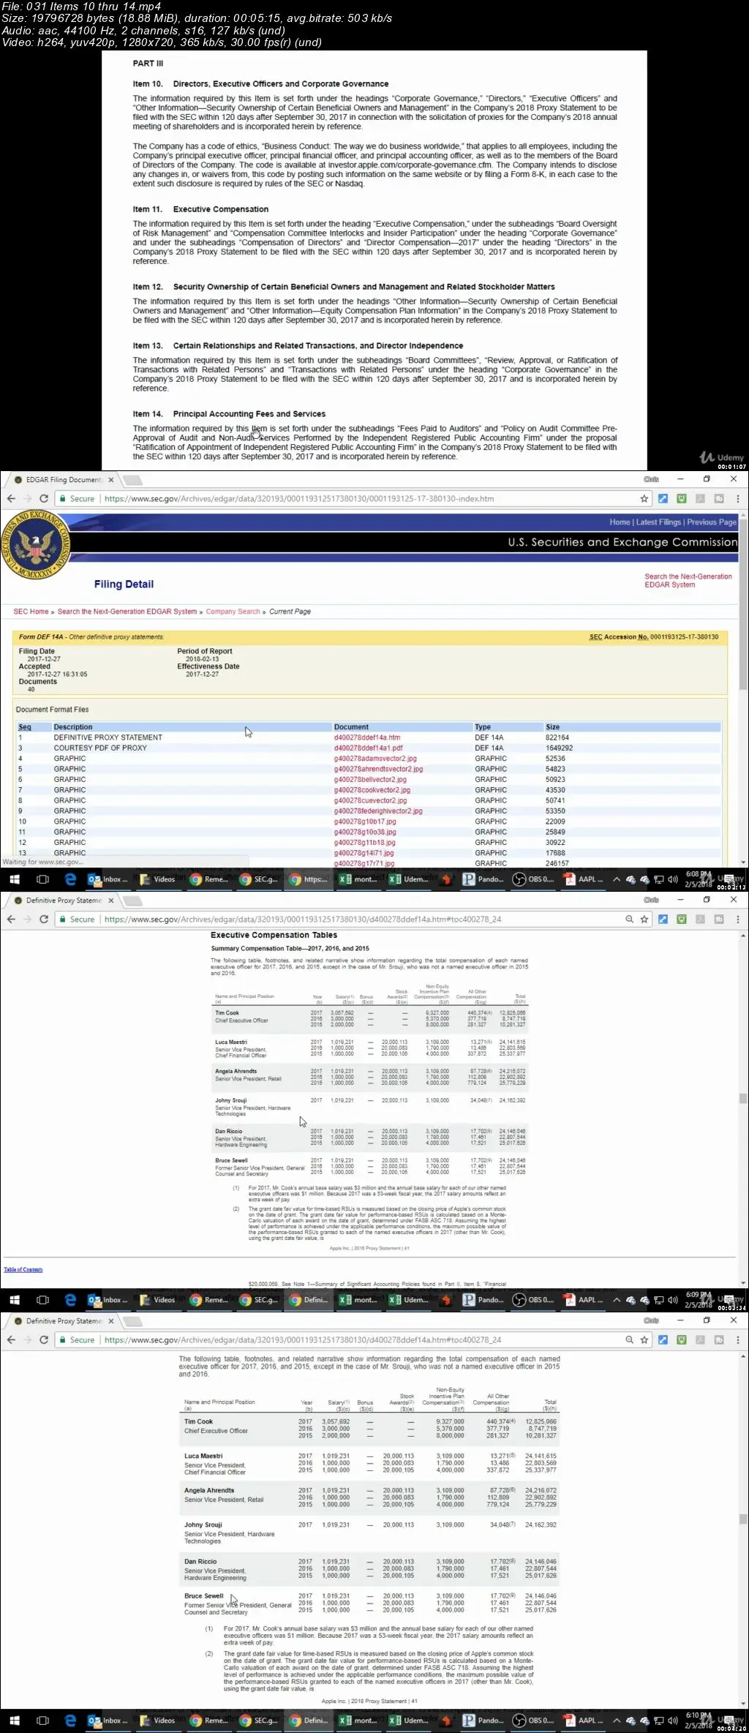Switch to the Excel "mont..." item on the 6:08 PM taskbar
The image size is (749, 1733).
tap(359, 879)
